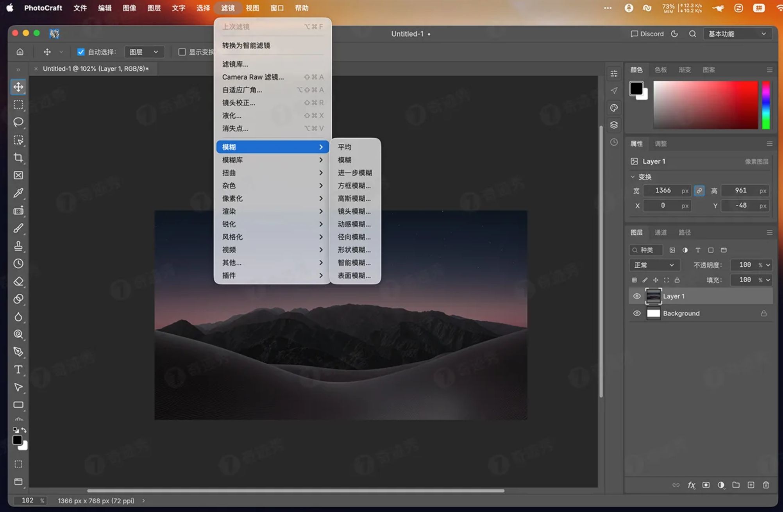
Task: Click the foreground color swatch in Color panel
Action: 636,88
